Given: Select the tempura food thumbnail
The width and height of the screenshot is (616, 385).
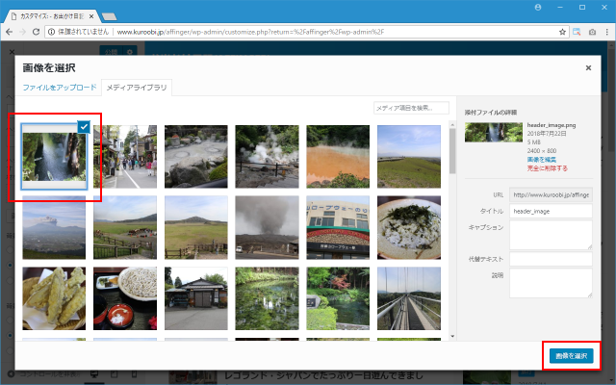Looking at the screenshot, I should click(54, 298).
